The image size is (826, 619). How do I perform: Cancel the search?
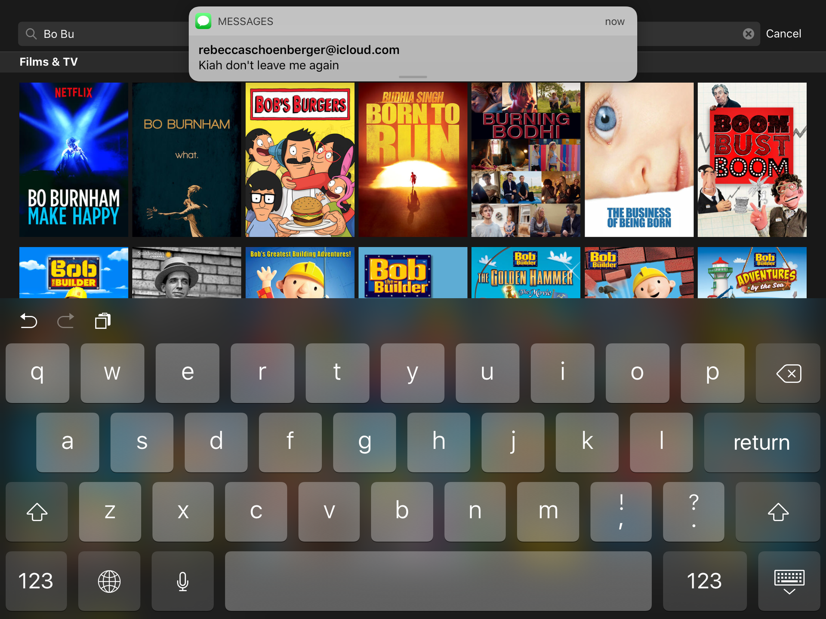pos(783,34)
